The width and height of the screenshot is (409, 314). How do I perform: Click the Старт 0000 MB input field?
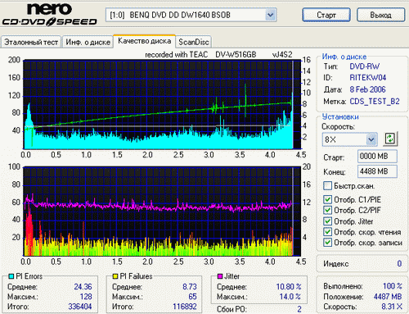pos(377,157)
